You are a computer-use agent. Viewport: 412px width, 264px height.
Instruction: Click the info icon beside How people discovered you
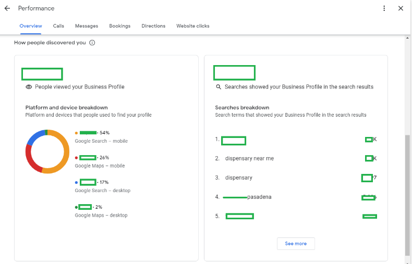tap(92, 43)
